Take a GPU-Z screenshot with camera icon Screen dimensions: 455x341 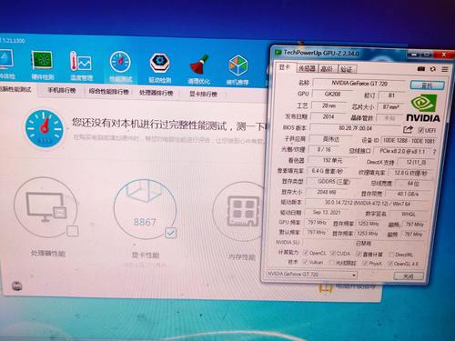(x=421, y=69)
